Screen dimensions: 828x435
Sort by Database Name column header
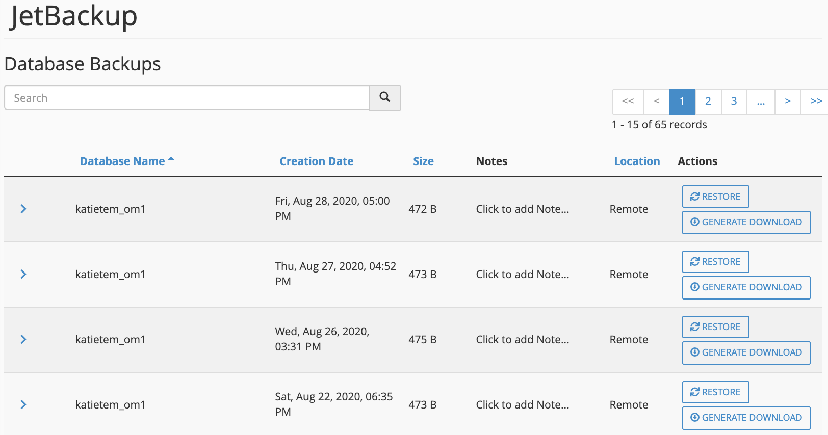pos(127,161)
